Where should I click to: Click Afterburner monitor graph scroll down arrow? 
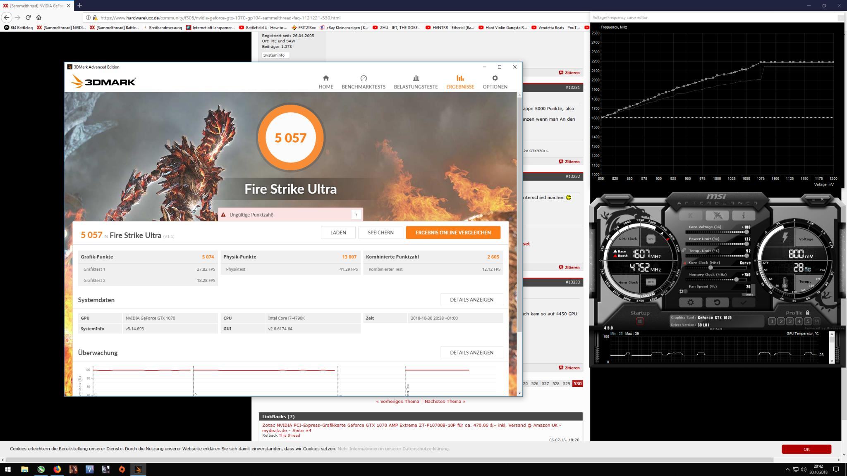coord(832,361)
